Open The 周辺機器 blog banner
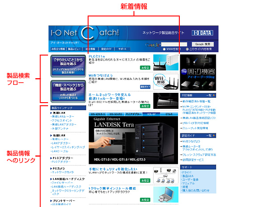 (198, 72)
